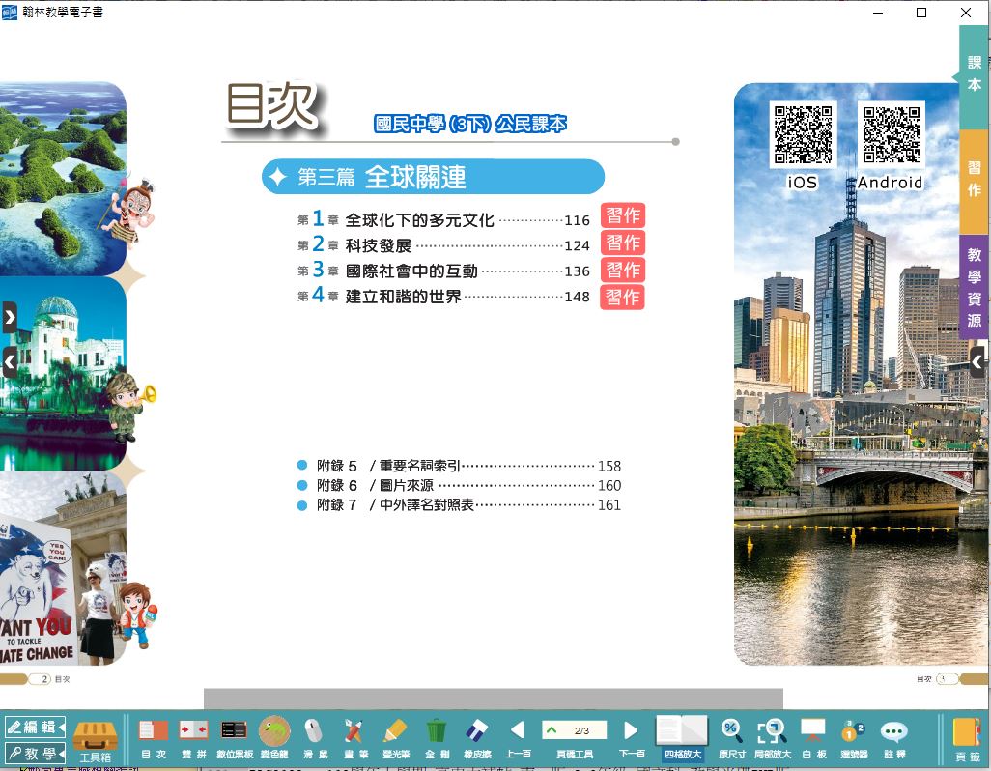This screenshot has height=771, width=991.
Task: Open the page tool 2/3 selector
Action: coord(574,730)
